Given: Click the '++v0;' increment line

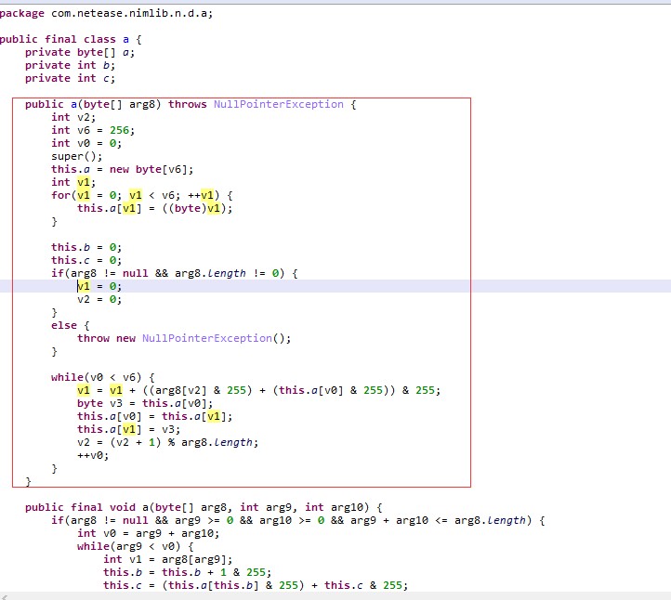Looking at the screenshot, I should tap(93, 455).
